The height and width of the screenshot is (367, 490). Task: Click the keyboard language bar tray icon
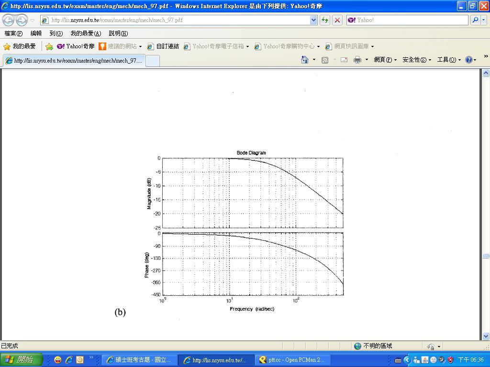click(398, 360)
